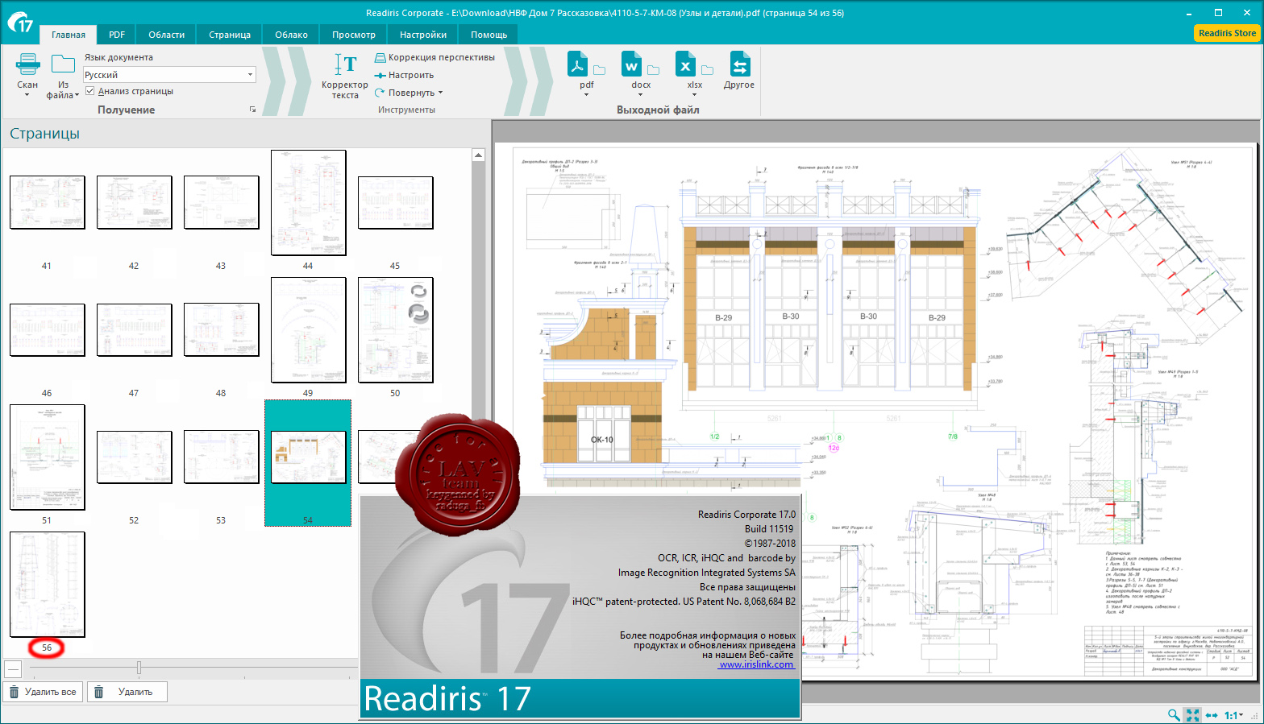Click trash icon on Удалить все button
Image resolution: width=1264 pixels, height=724 pixels.
[x=15, y=692]
